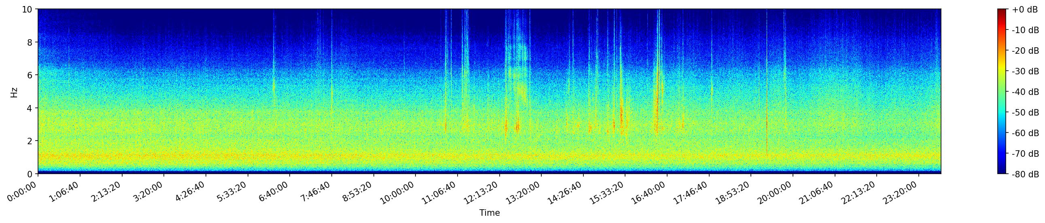Click the dark blue bottom of colorbar

pos(1002,172)
